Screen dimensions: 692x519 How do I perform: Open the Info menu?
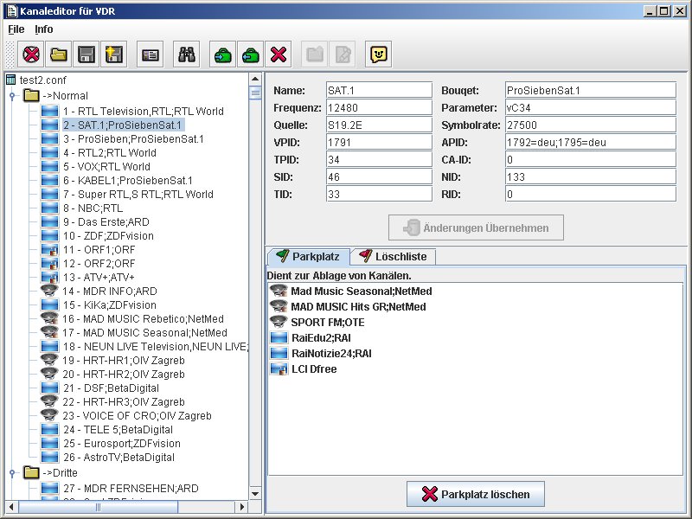click(43, 29)
